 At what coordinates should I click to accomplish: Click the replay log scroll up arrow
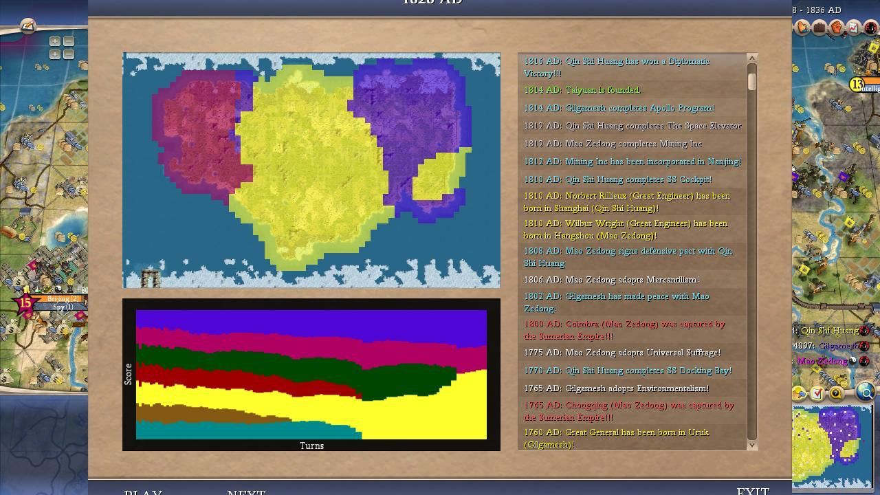coord(751,58)
